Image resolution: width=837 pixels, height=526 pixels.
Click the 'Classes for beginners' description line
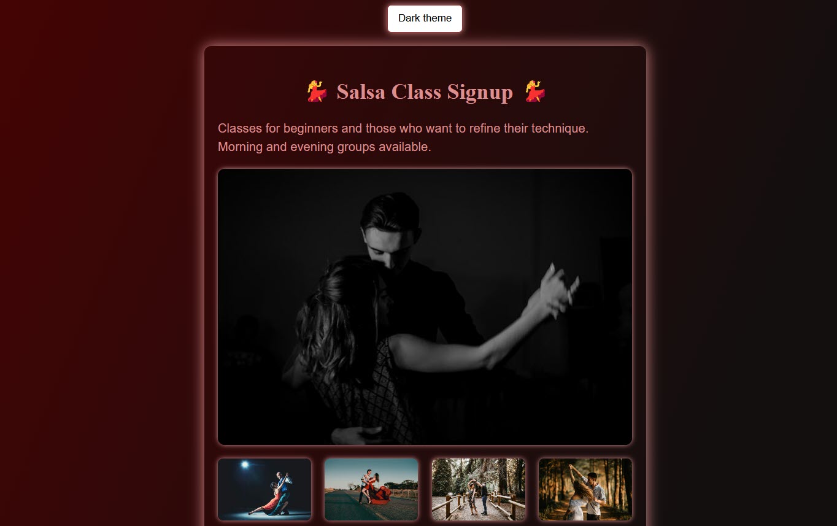[403, 129]
